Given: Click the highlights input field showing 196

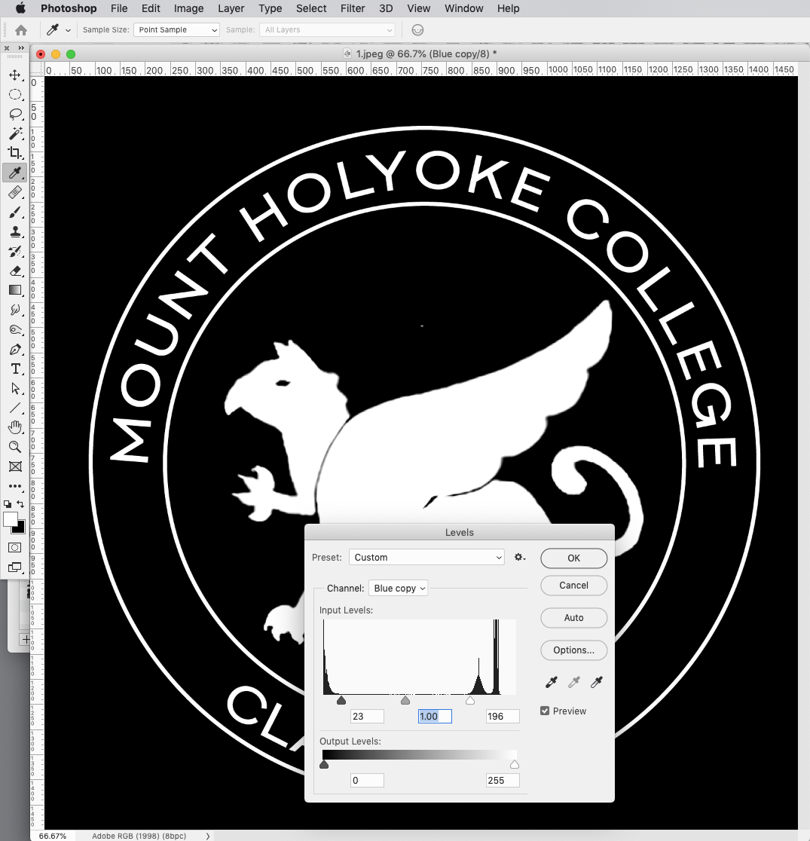Looking at the screenshot, I should (x=503, y=716).
